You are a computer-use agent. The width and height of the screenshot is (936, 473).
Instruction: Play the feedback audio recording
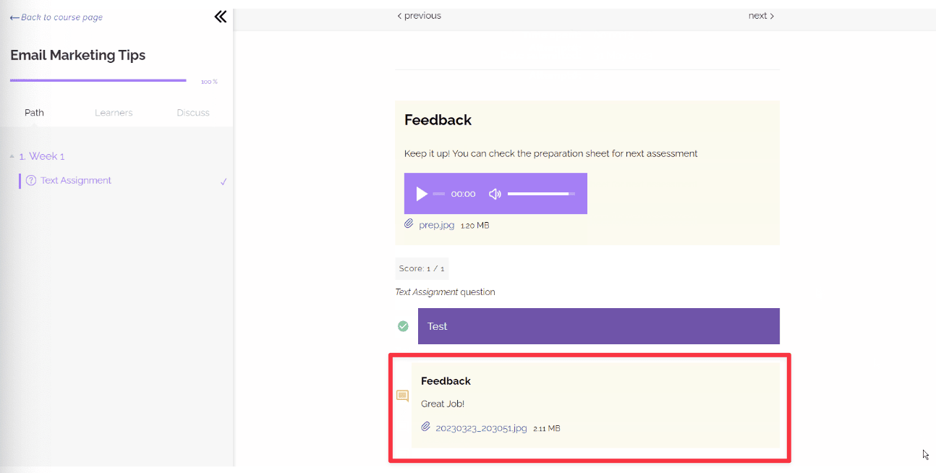(x=422, y=194)
